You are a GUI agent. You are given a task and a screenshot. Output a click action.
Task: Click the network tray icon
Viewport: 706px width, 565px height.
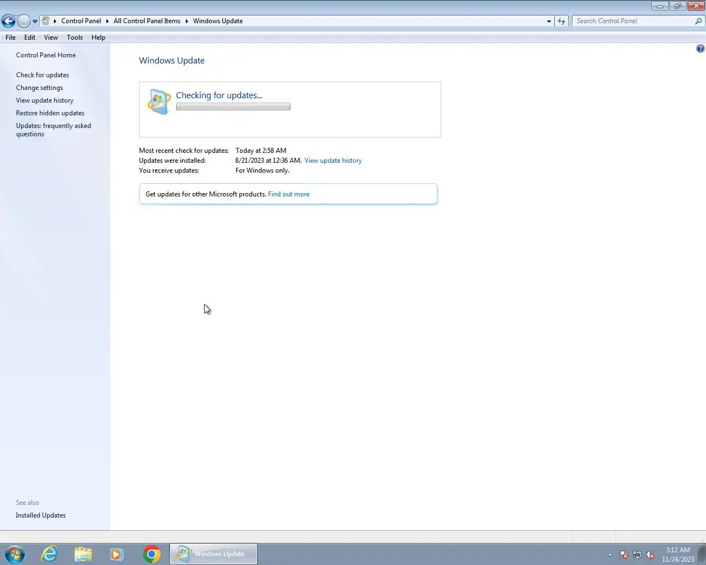point(637,555)
